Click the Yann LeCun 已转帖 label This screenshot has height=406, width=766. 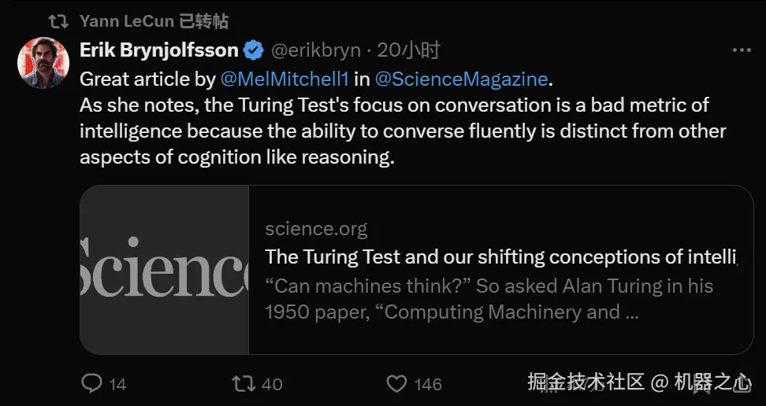[x=154, y=21]
